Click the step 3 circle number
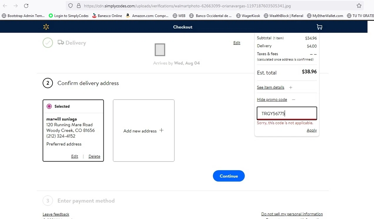Viewport: 374px width, 219px height. [48, 201]
